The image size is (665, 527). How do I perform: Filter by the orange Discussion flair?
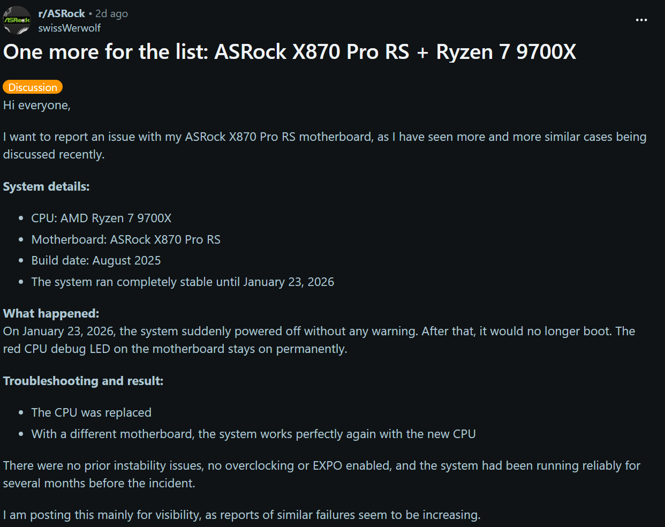(33, 87)
